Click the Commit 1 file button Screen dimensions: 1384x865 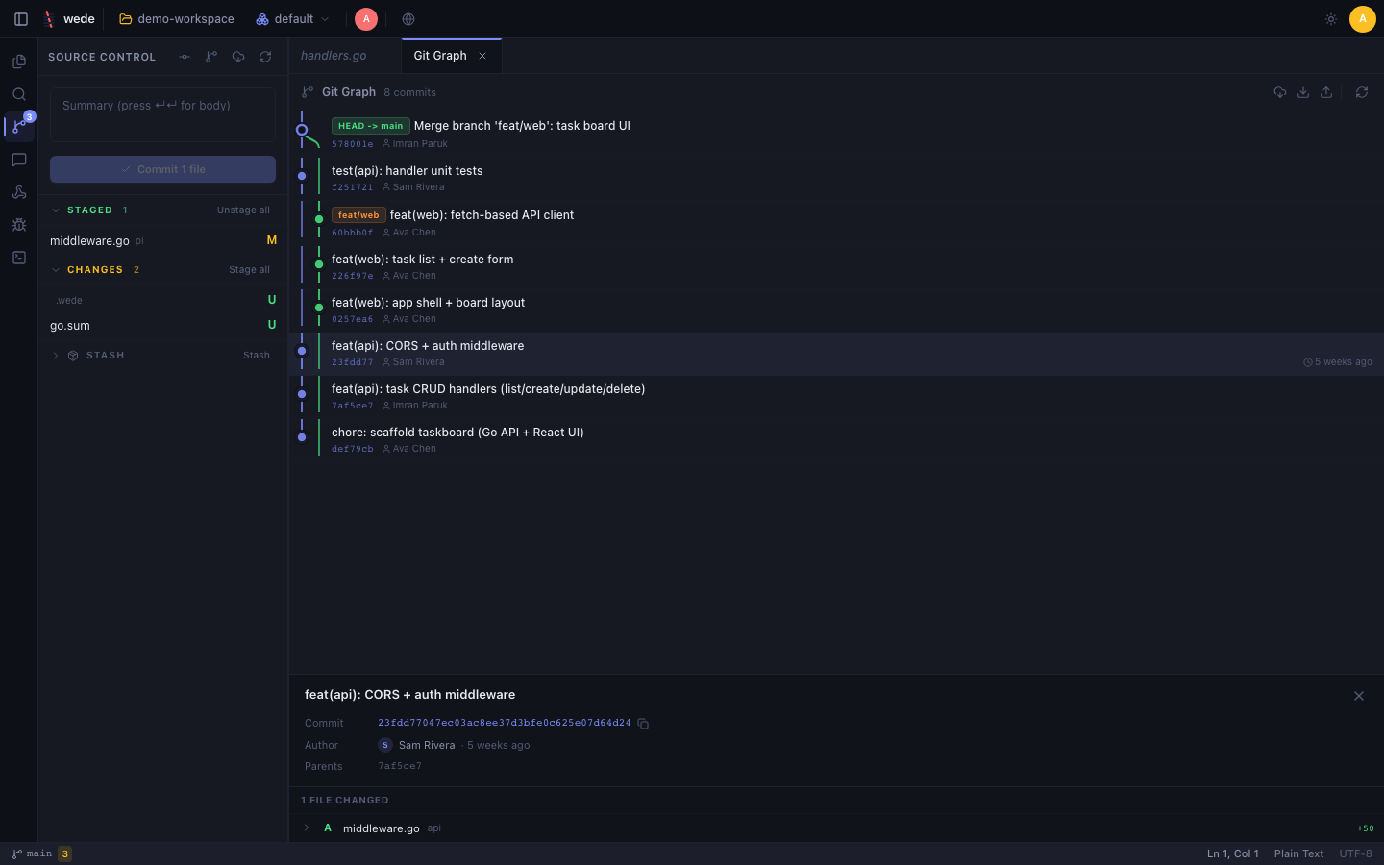pos(162,169)
